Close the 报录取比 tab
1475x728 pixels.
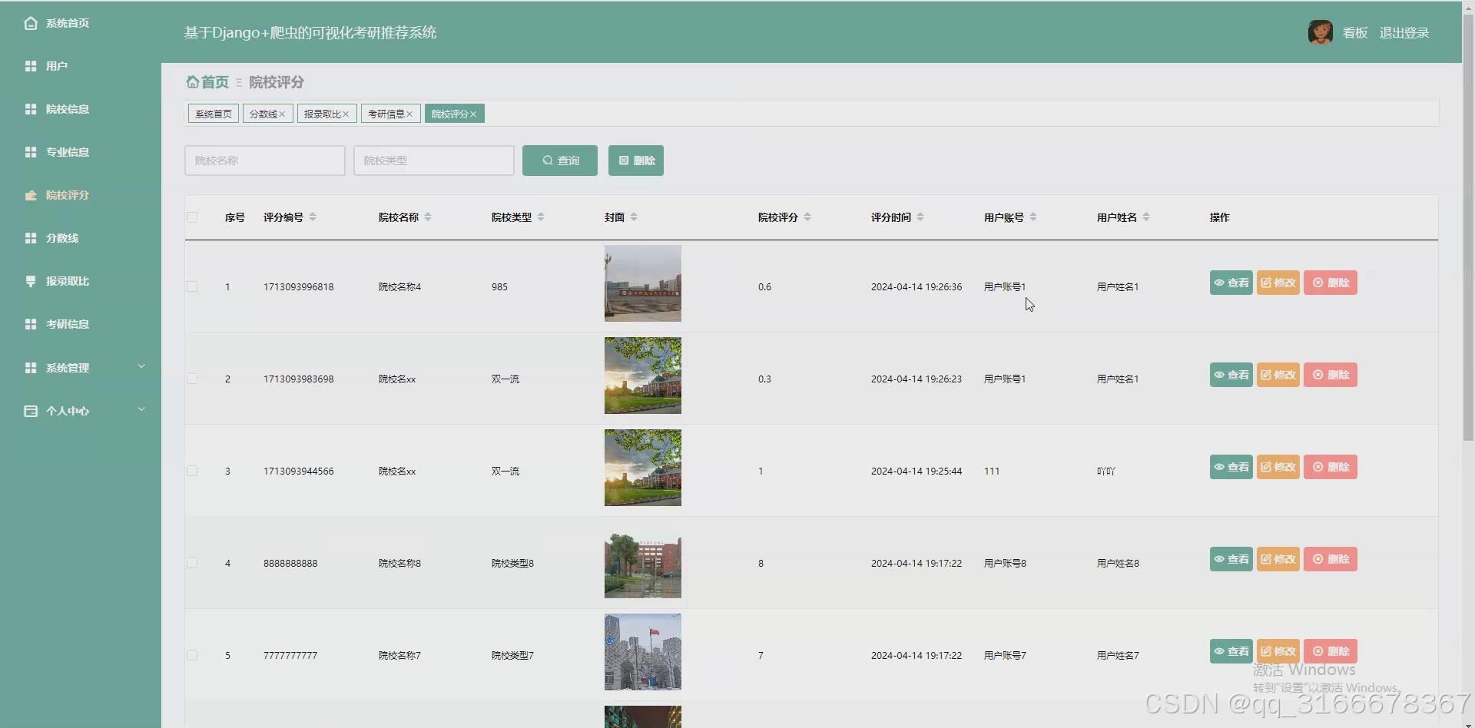(346, 114)
